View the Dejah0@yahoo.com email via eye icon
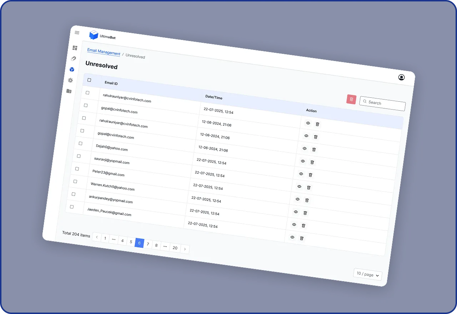The image size is (457, 314). tap(301, 174)
